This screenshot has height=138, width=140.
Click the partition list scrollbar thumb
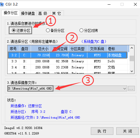point(132,58)
